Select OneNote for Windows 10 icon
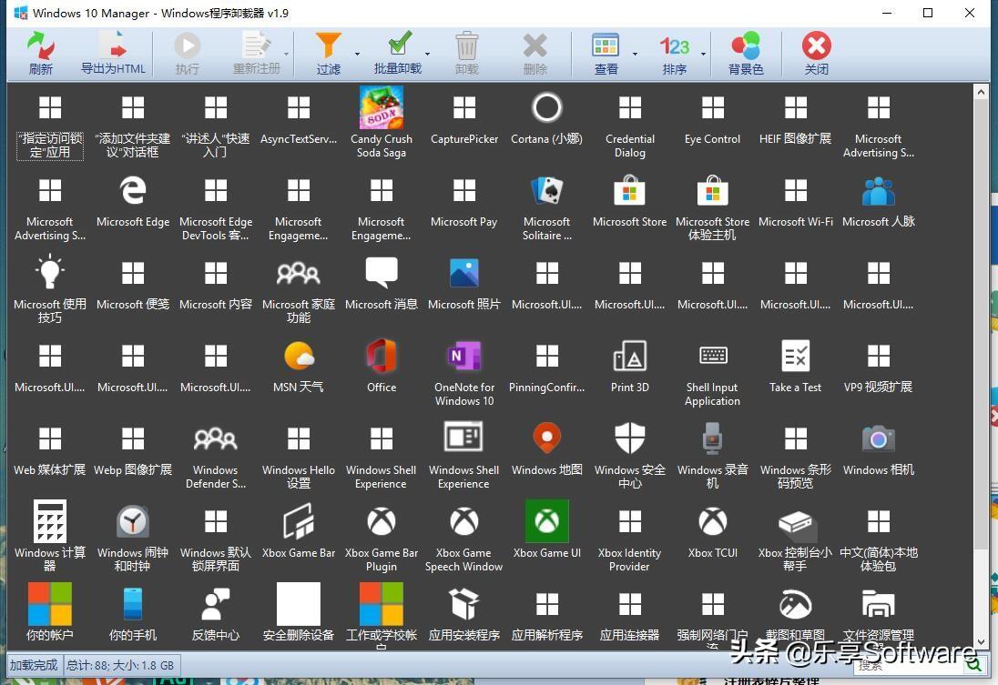 click(464, 356)
